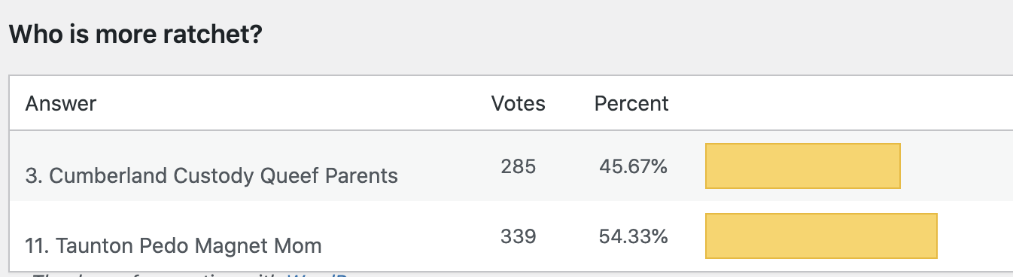Screen dimensions: 1013x277
Task: Click the number 11 in second answer
Action: click(35, 245)
